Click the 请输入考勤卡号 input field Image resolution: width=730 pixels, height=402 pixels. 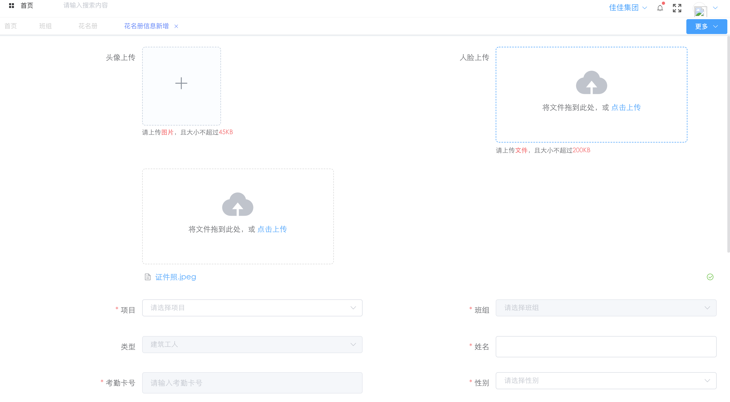click(252, 383)
